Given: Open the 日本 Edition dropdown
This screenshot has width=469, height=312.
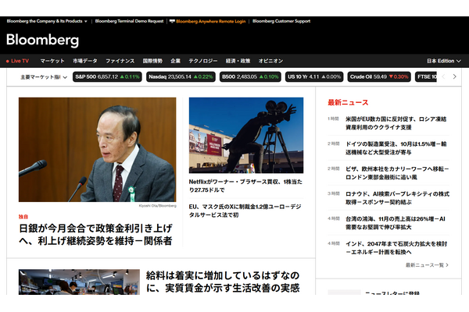Looking at the screenshot, I should [x=443, y=61].
